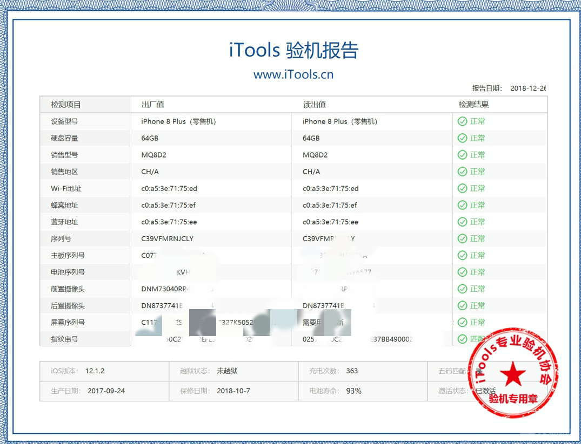Click factory value iPhone 8 Plus (零售机)
The image size is (581, 444).
coord(178,121)
